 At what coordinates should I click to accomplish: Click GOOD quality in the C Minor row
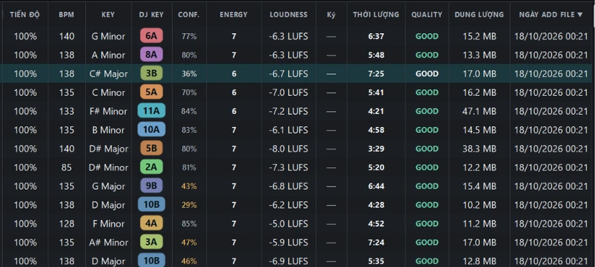(x=427, y=93)
